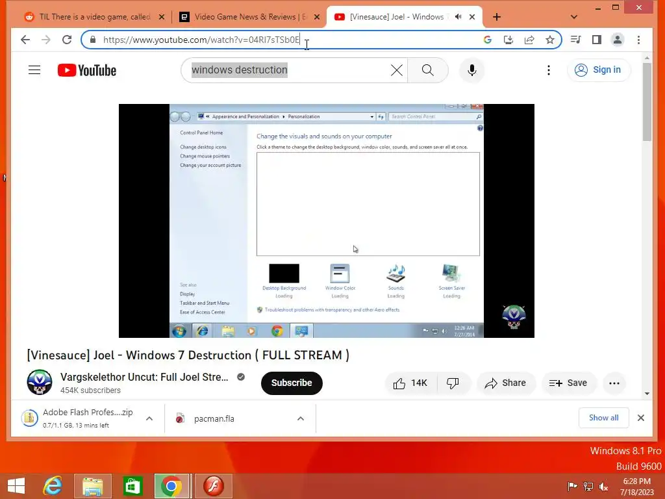Reload the current page
Image resolution: width=665 pixels, height=499 pixels.
click(x=67, y=40)
